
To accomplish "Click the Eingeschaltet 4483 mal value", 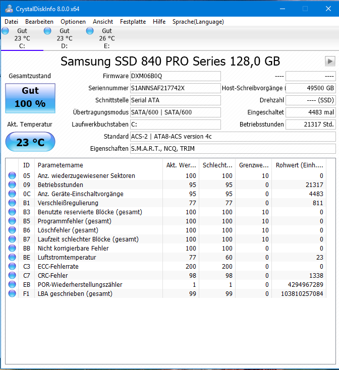I will (x=310, y=112).
